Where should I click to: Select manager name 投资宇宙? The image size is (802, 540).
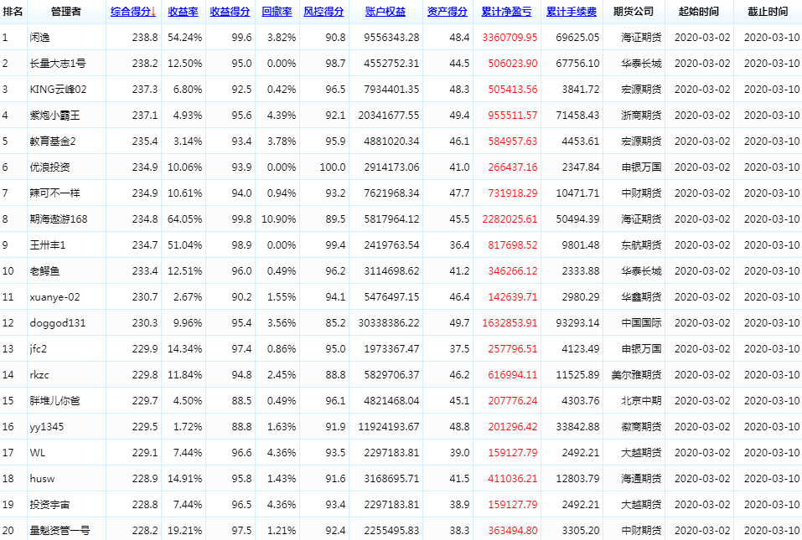(49, 506)
